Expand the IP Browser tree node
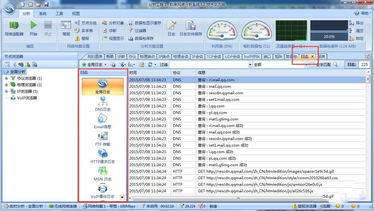 pos(6,91)
